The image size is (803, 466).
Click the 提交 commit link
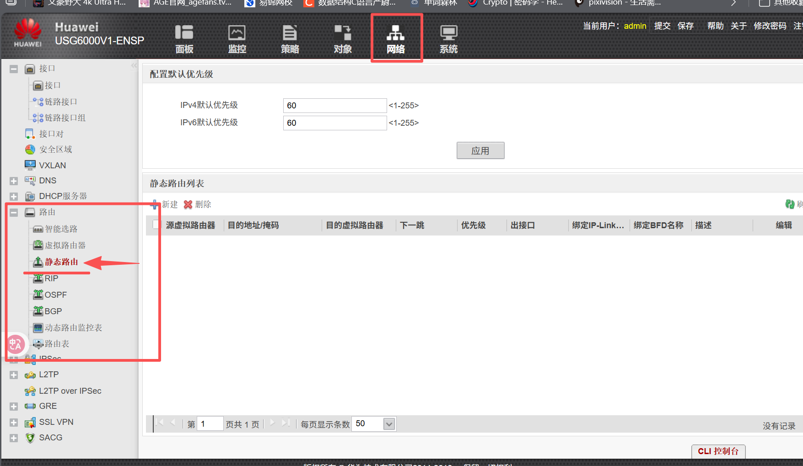point(662,26)
